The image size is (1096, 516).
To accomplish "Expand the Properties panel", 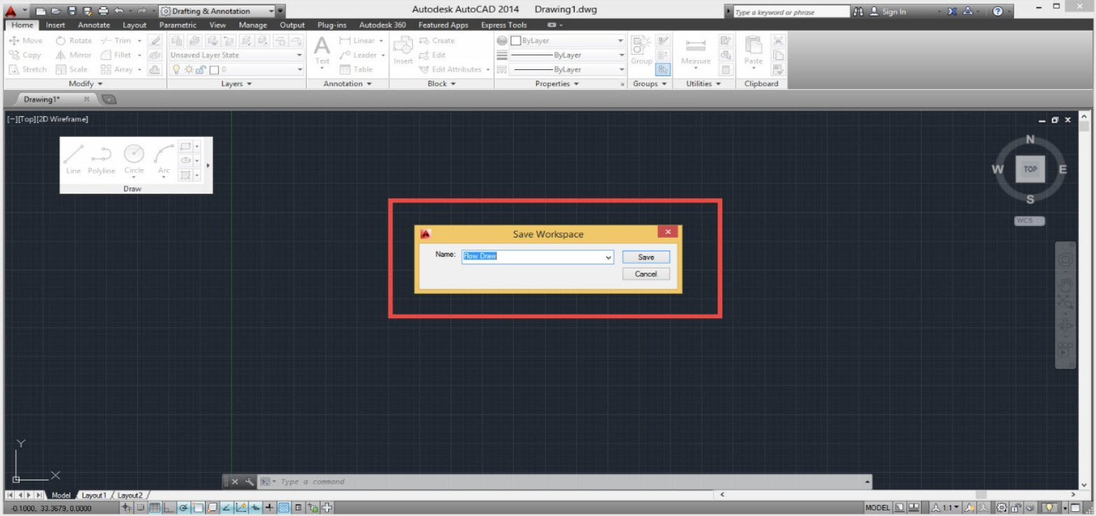I will tap(557, 84).
